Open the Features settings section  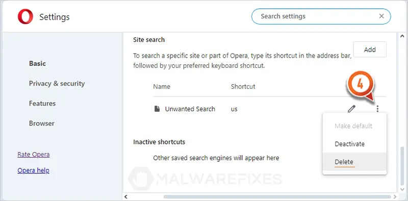[x=42, y=104]
